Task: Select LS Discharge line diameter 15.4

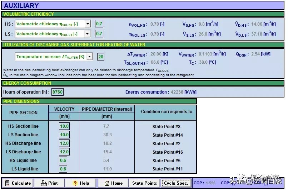Action: coord(108,152)
